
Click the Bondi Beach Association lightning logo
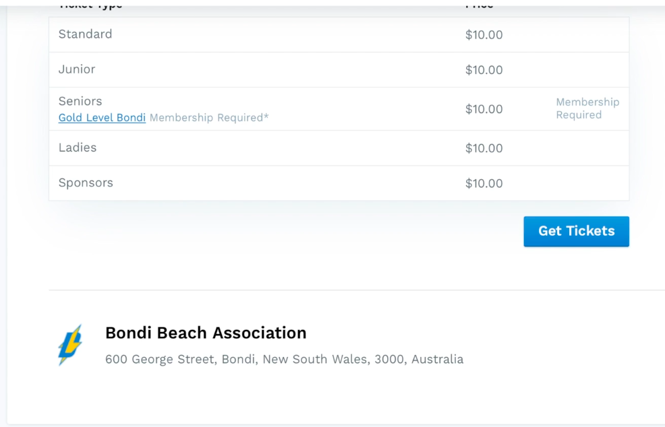tap(70, 345)
